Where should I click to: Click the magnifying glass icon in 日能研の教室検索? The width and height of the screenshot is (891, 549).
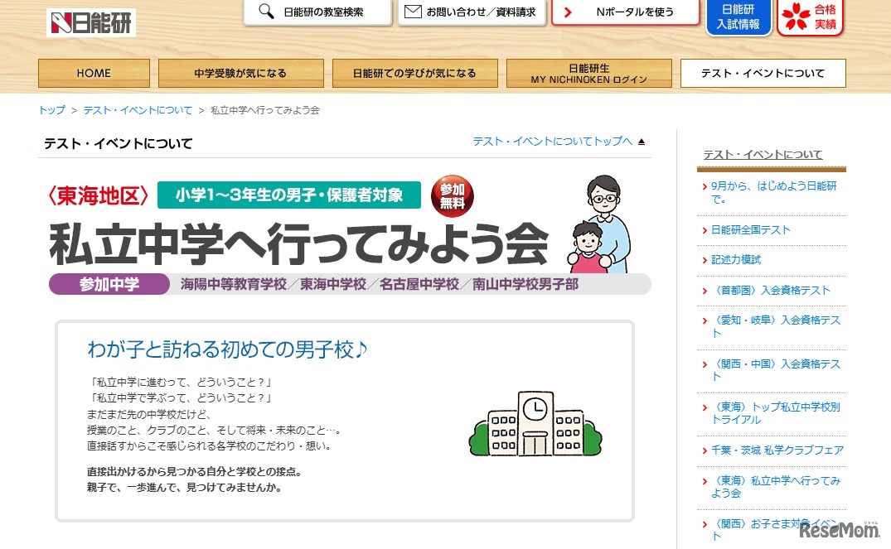[267, 12]
